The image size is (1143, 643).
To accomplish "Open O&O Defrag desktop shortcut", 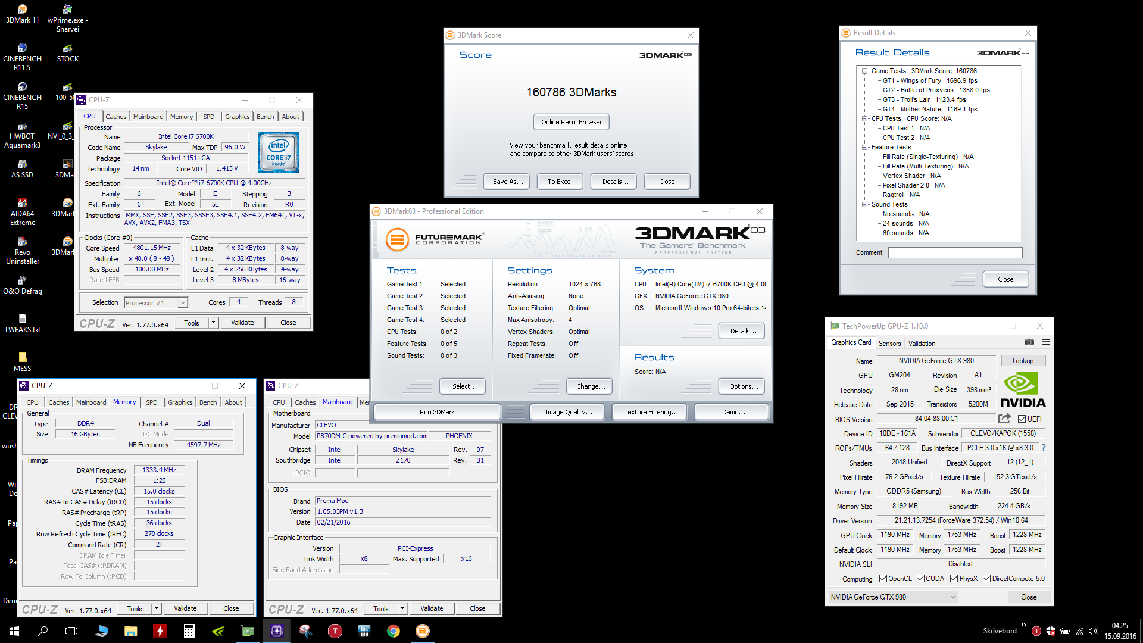I will point(22,285).
